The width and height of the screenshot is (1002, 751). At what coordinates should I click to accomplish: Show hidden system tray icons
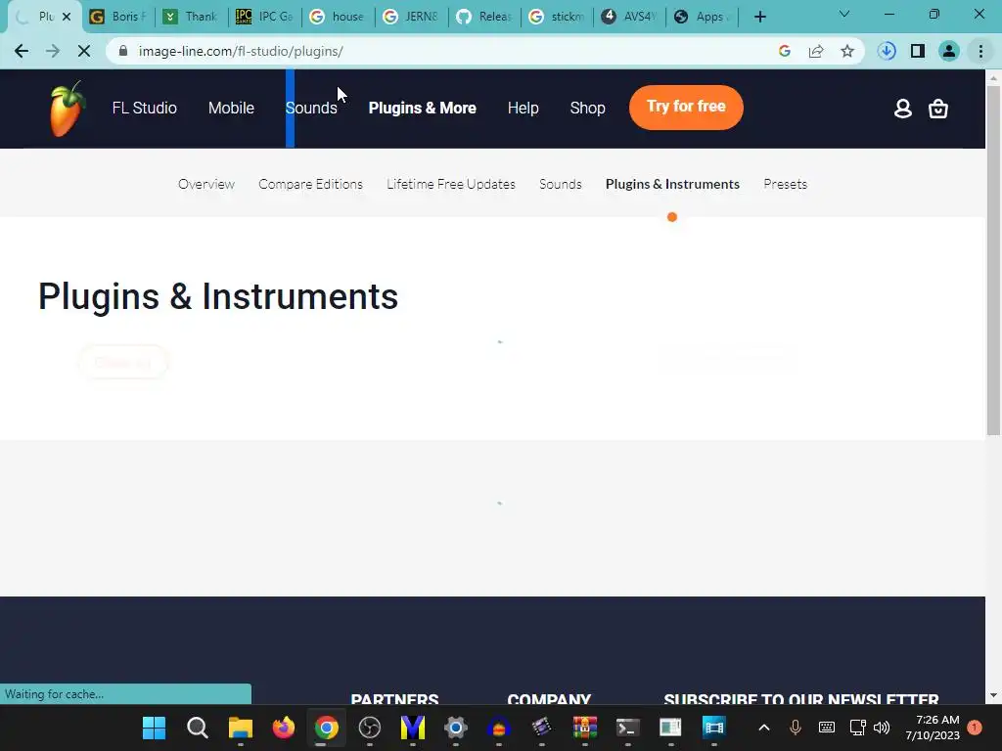pyautogui.click(x=763, y=728)
